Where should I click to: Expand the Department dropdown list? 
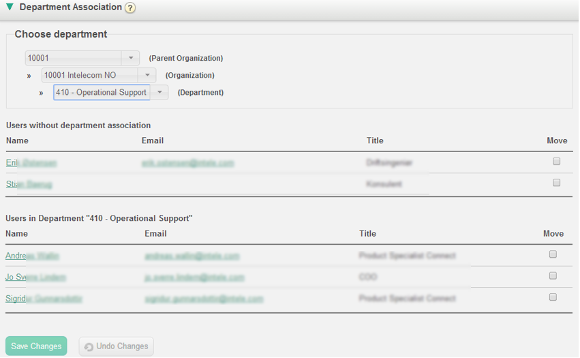pyautogui.click(x=159, y=92)
